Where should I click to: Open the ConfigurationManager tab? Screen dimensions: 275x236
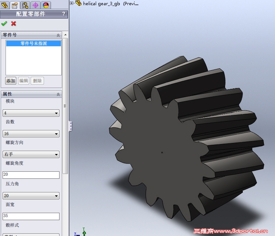tap(25, 5)
